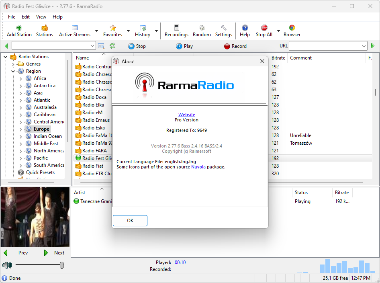Viewport: 380px width, 283px height.
Task: Mute audio using the speaker icon
Action: coord(7,265)
